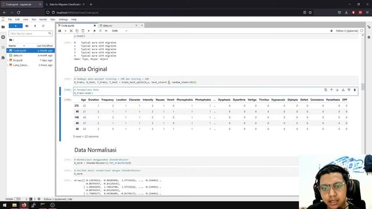Open the Help menu
Viewport: 372px width, 209px height.
coord(74,19)
